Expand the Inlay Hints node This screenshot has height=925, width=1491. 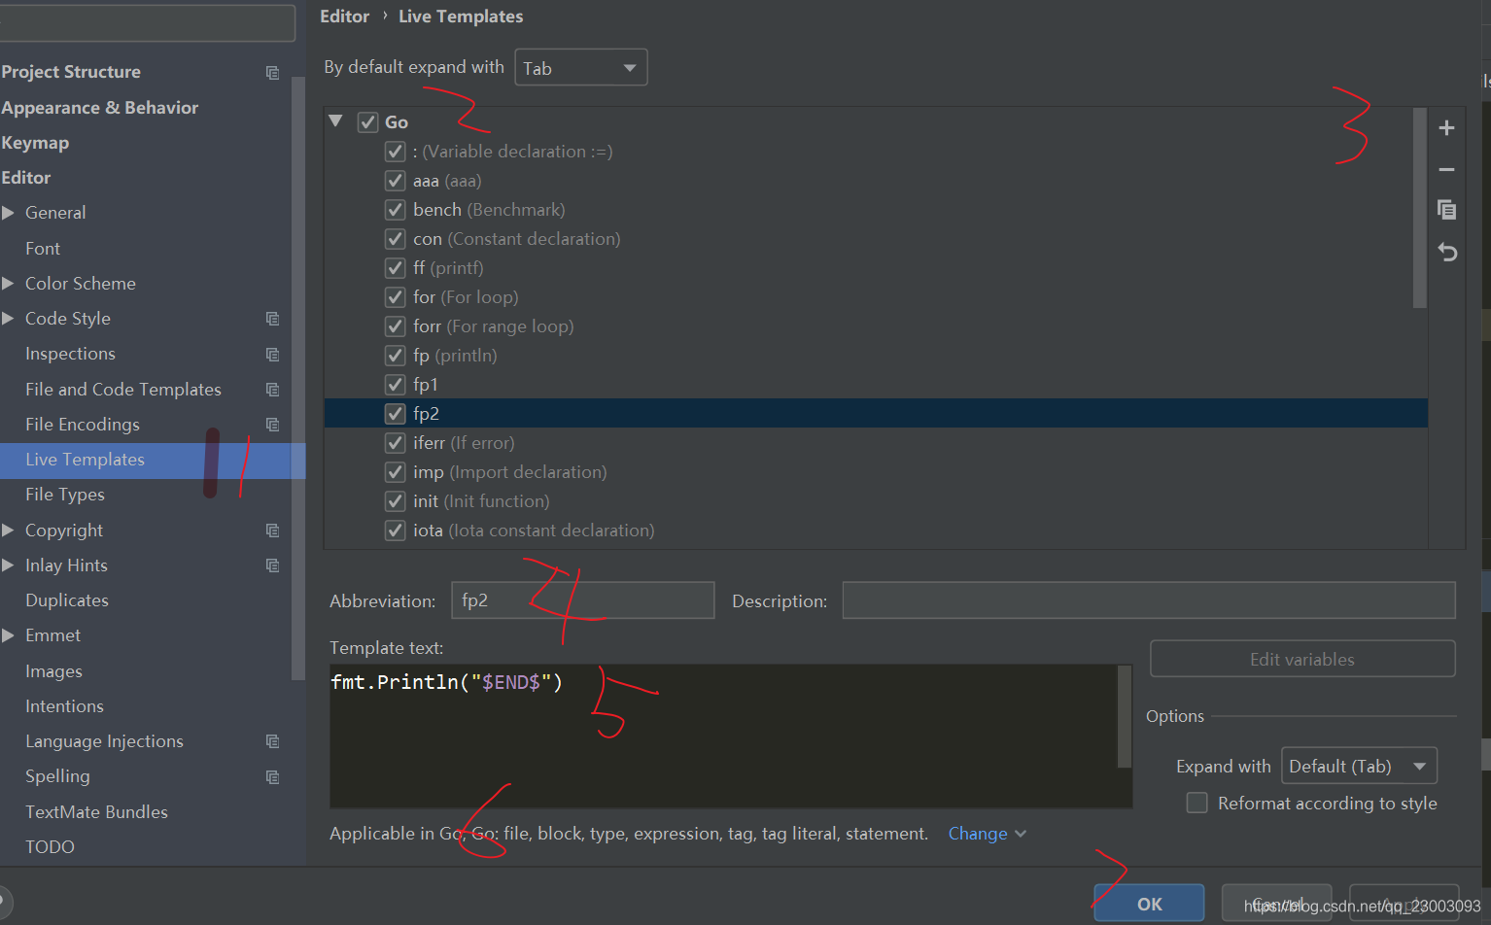click(x=8, y=565)
